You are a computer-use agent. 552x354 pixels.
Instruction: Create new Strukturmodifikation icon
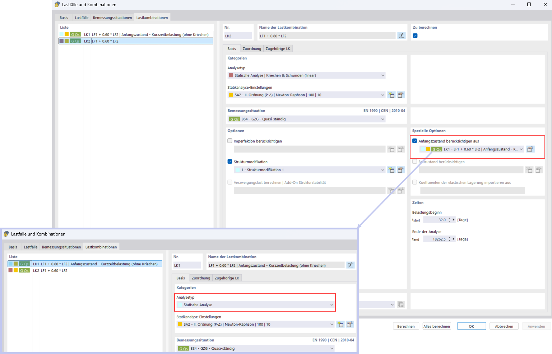(x=391, y=170)
